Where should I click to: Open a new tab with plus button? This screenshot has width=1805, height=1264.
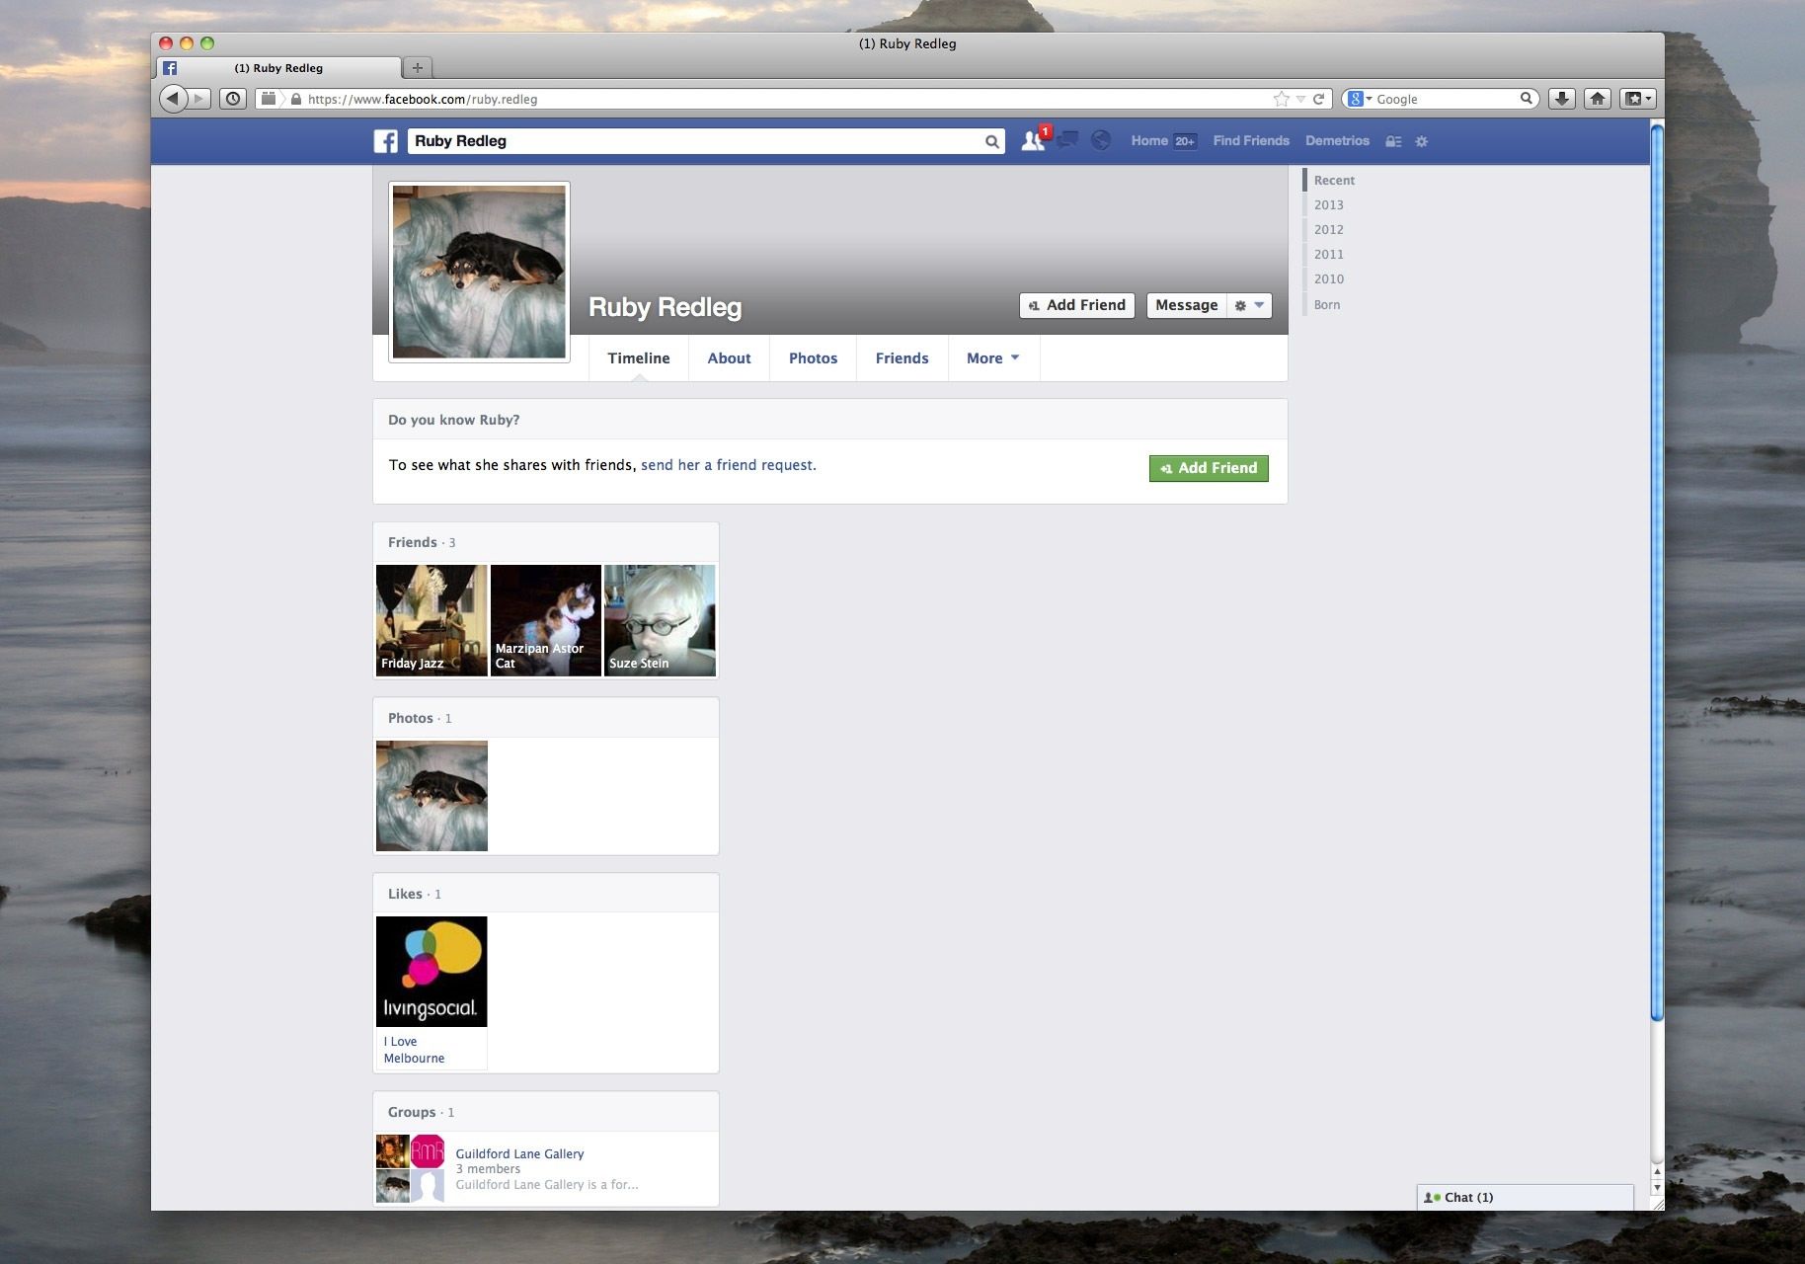click(418, 67)
